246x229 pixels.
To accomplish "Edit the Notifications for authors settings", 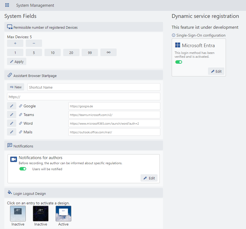I will 149,178.
